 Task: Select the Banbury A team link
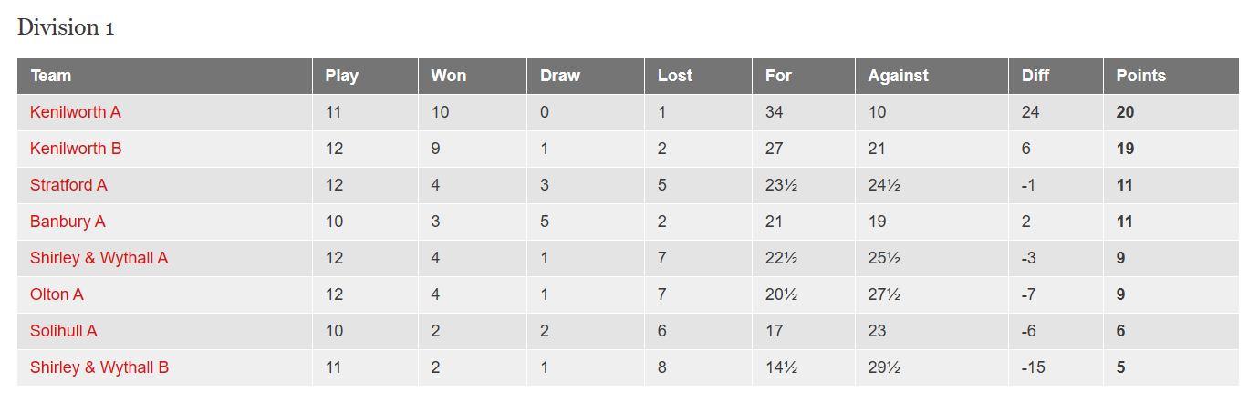(x=68, y=222)
